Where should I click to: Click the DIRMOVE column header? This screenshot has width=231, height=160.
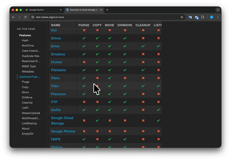click(x=125, y=25)
